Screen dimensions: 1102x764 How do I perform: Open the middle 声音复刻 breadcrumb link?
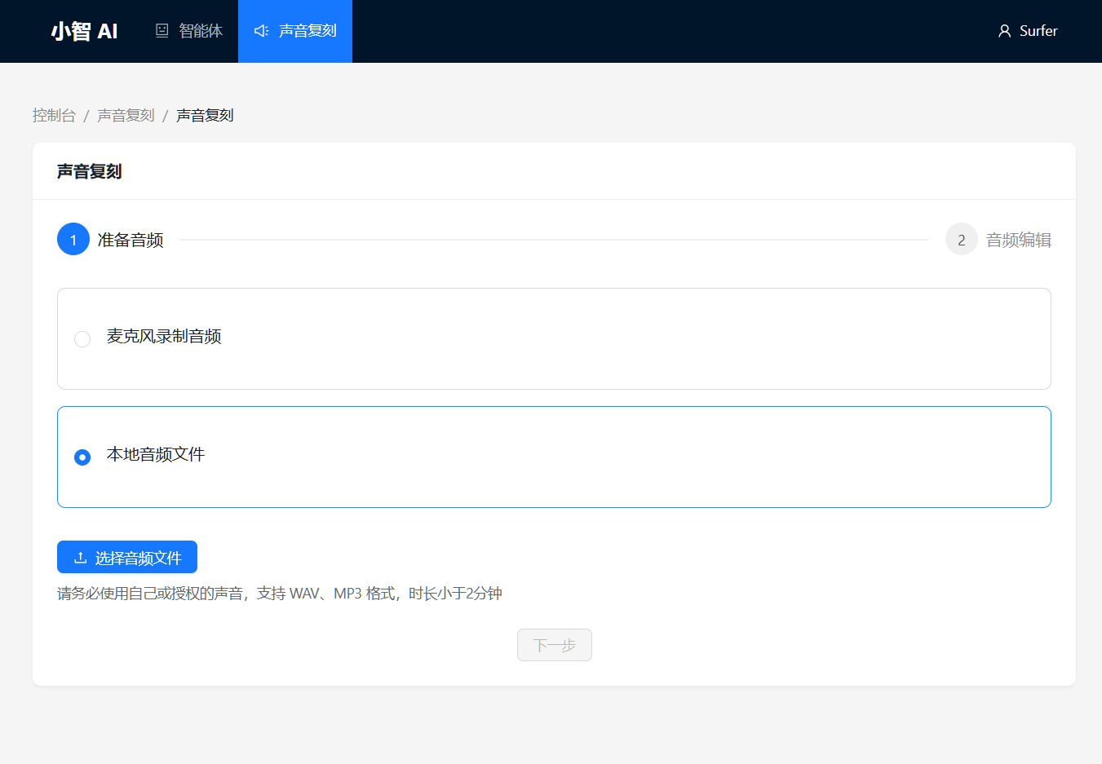[126, 116]
